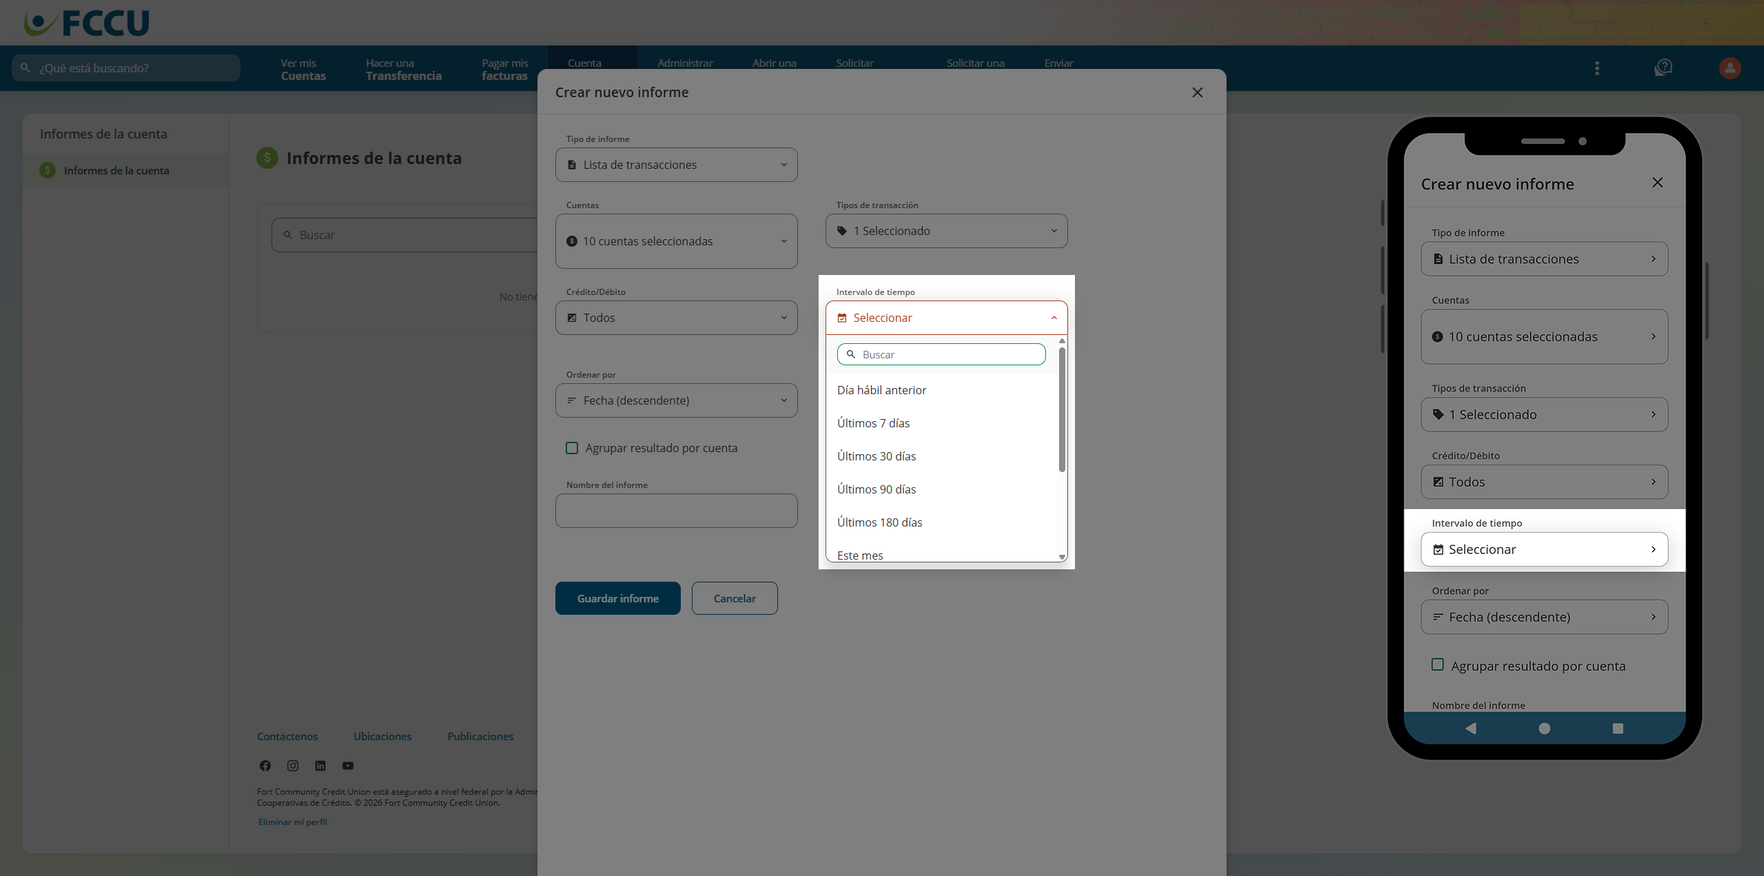This screenshot has height=876, width=1764.
Task: Tap the phone home circle button
Action: pyautogui.click(x=1544, y=729)
